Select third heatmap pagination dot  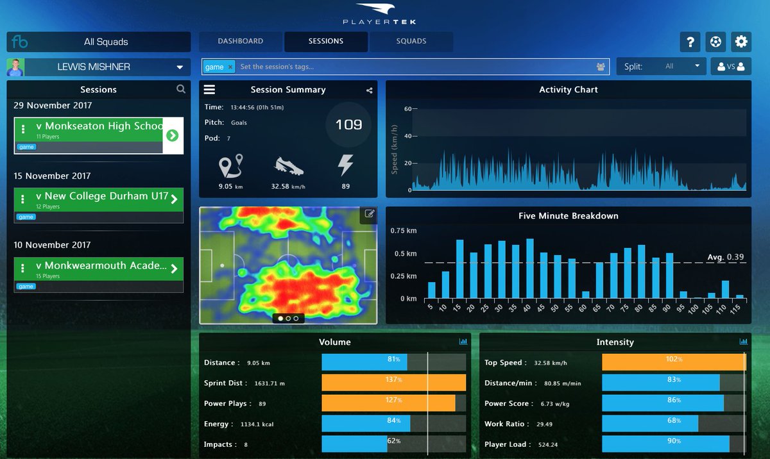(x=296, y=318)
